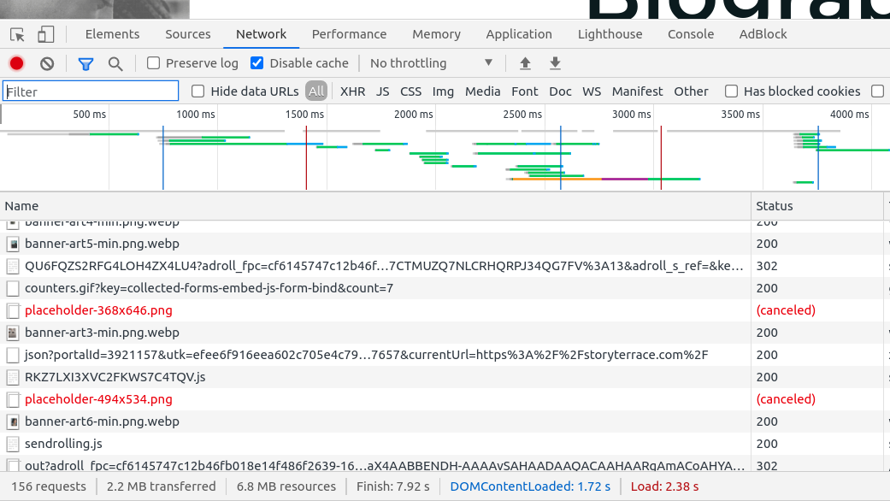Open the Memory tab
Viewport: 890px width, 501px height.
pyautogui.click(x=437, y=34)
